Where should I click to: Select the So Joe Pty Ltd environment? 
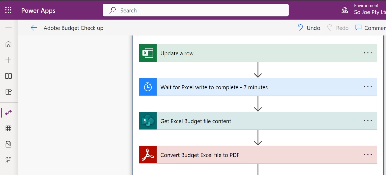click(x=370, y=12)
